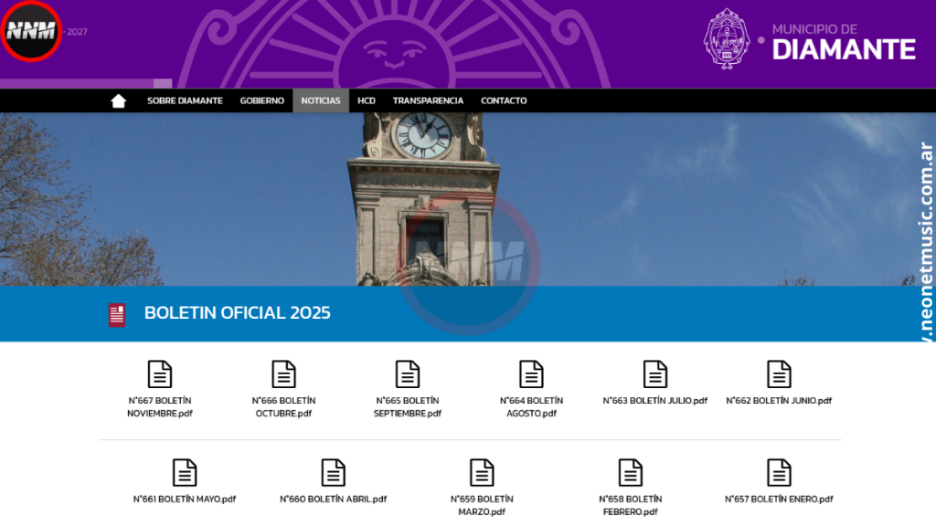Open N°659 Boletín Marzo document icon
Image resolution: width=936 pixels, height=526 pixels.
coord(482,472)
